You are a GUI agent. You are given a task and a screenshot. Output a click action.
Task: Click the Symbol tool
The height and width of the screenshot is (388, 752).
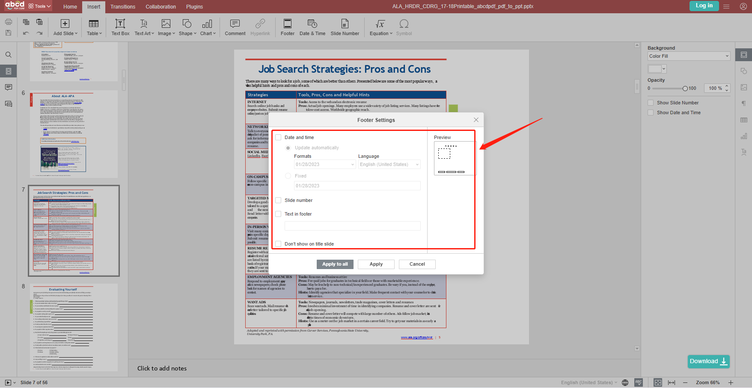click(404, 27)
